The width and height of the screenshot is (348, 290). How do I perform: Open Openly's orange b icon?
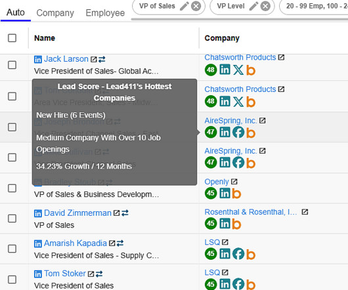[236, 194]
